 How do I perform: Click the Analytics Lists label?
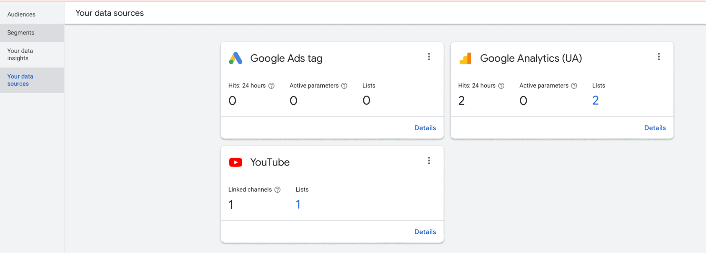tap(599, 85)
